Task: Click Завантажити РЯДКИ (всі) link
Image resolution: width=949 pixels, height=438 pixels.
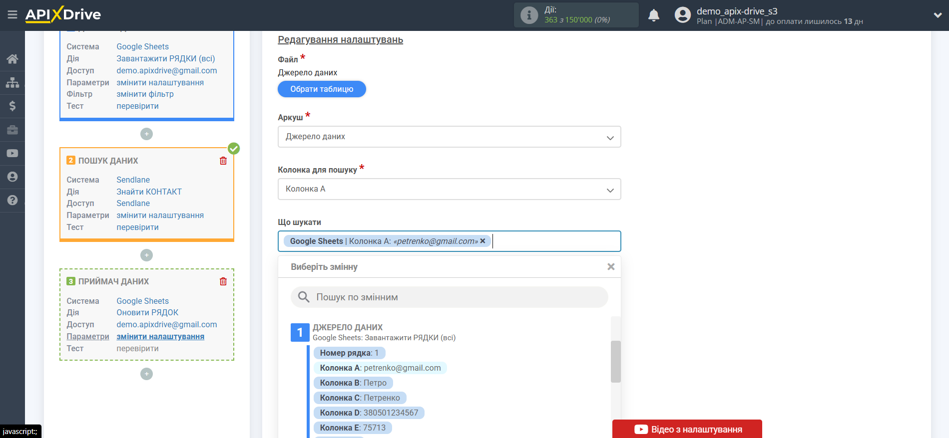Action: [166, 58]
